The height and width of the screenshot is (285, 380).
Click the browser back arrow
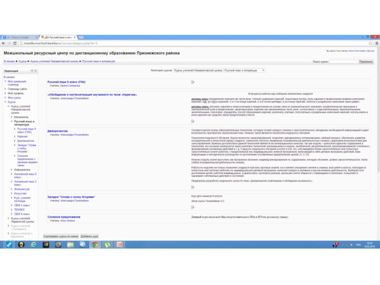point(3,43)
